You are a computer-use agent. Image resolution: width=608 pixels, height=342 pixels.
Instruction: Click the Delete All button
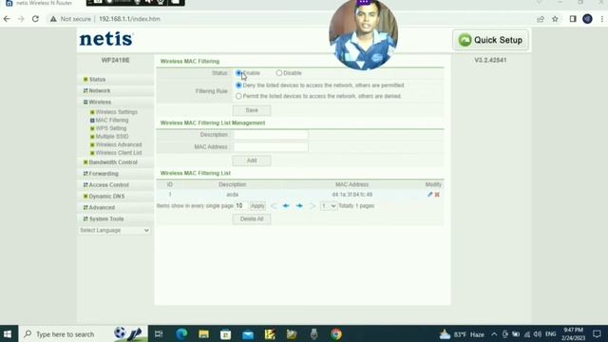tap(252, 219)
